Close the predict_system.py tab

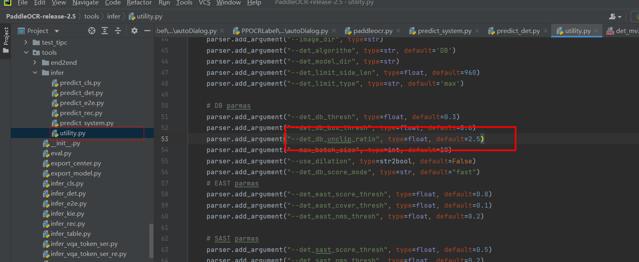(x=477, y=31)
